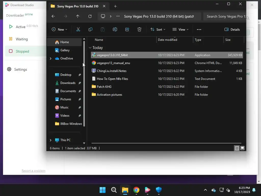The height and width of the screenshot is (196, 261).
Task: Go up one folder level
Action: (x=77, y=16)
